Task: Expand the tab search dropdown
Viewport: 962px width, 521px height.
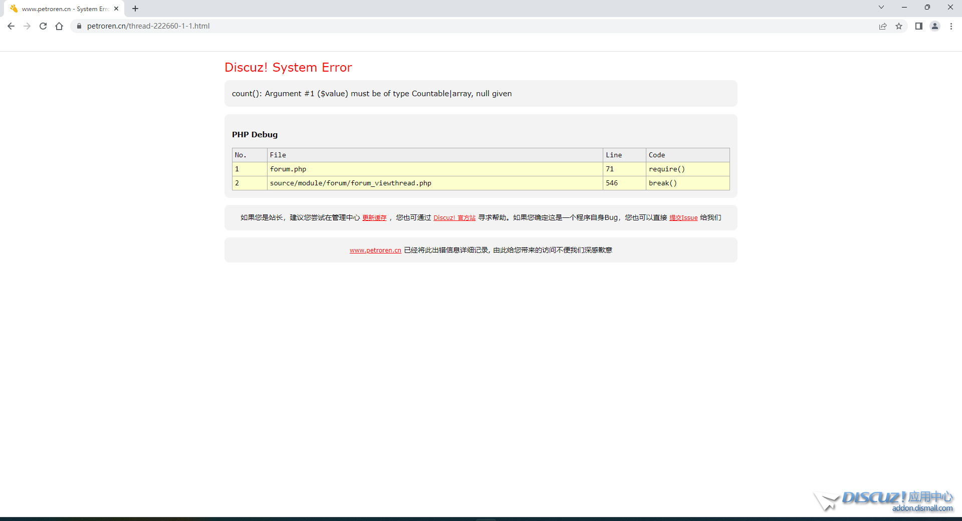Action: click(x=881, y=8)
